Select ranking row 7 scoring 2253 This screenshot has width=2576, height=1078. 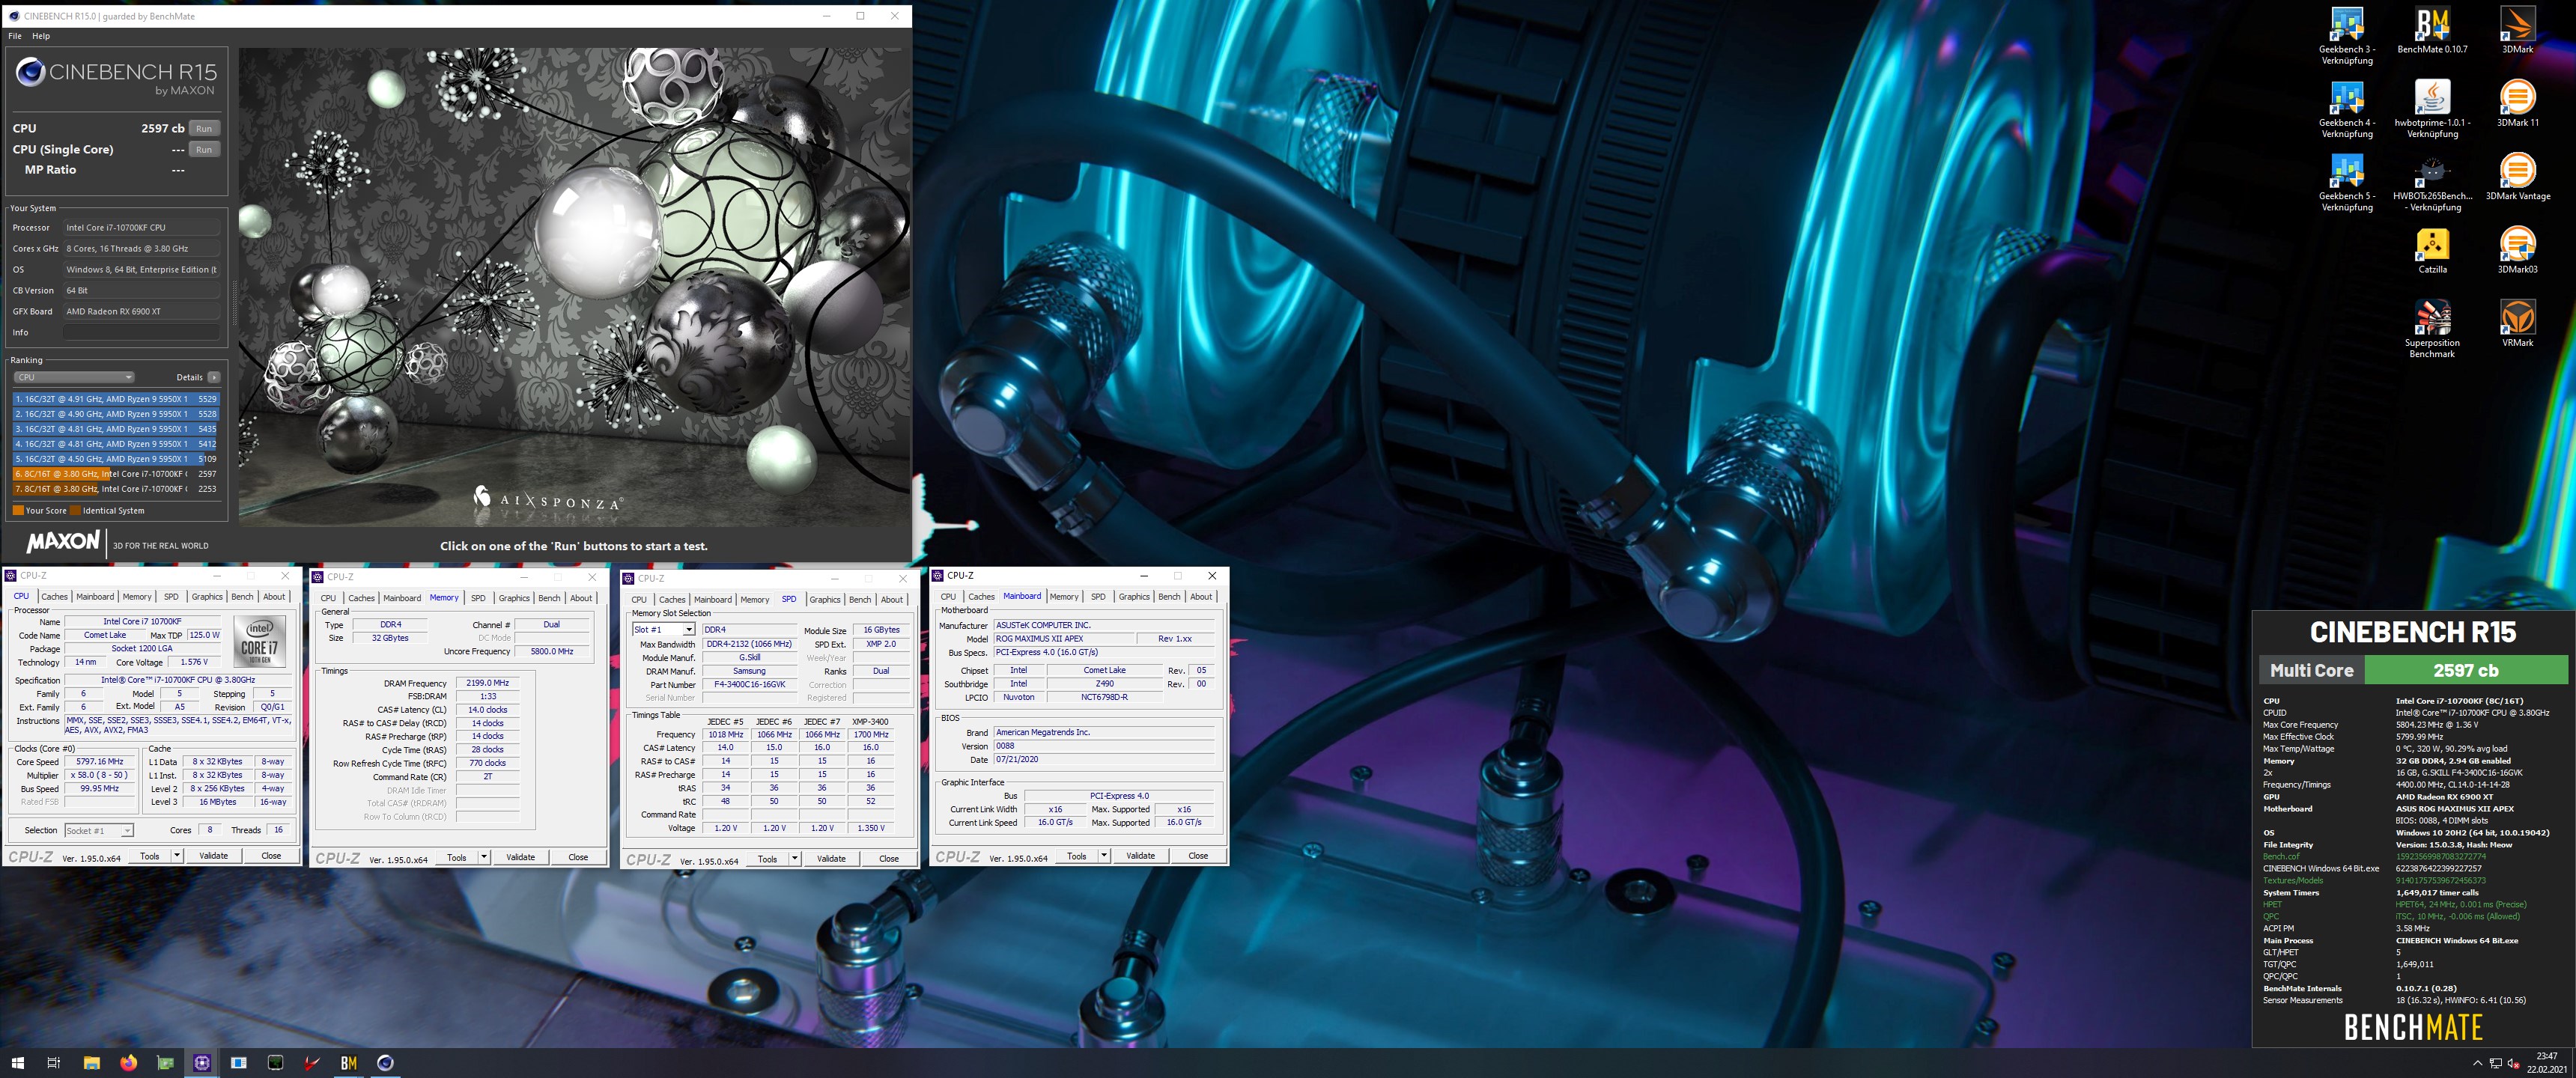(116, 488)
